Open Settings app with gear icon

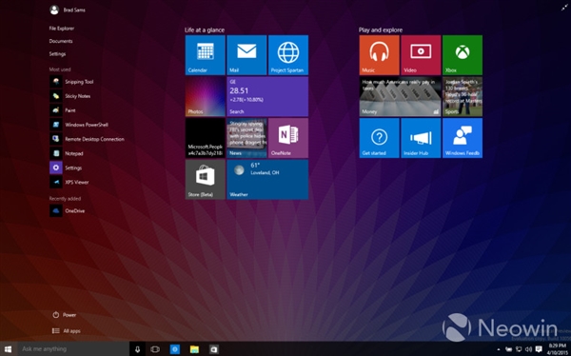coord(66,168)
